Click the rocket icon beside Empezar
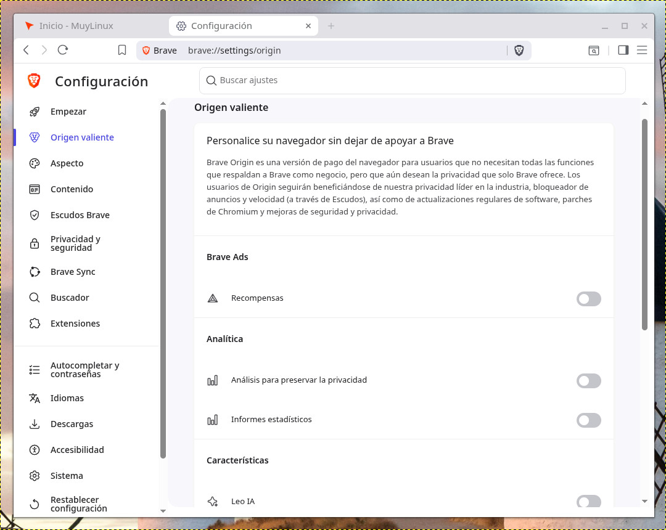Image resolution: width=666 pixels, height=530 pixels. pyautogui.click(x=35, y=112)
